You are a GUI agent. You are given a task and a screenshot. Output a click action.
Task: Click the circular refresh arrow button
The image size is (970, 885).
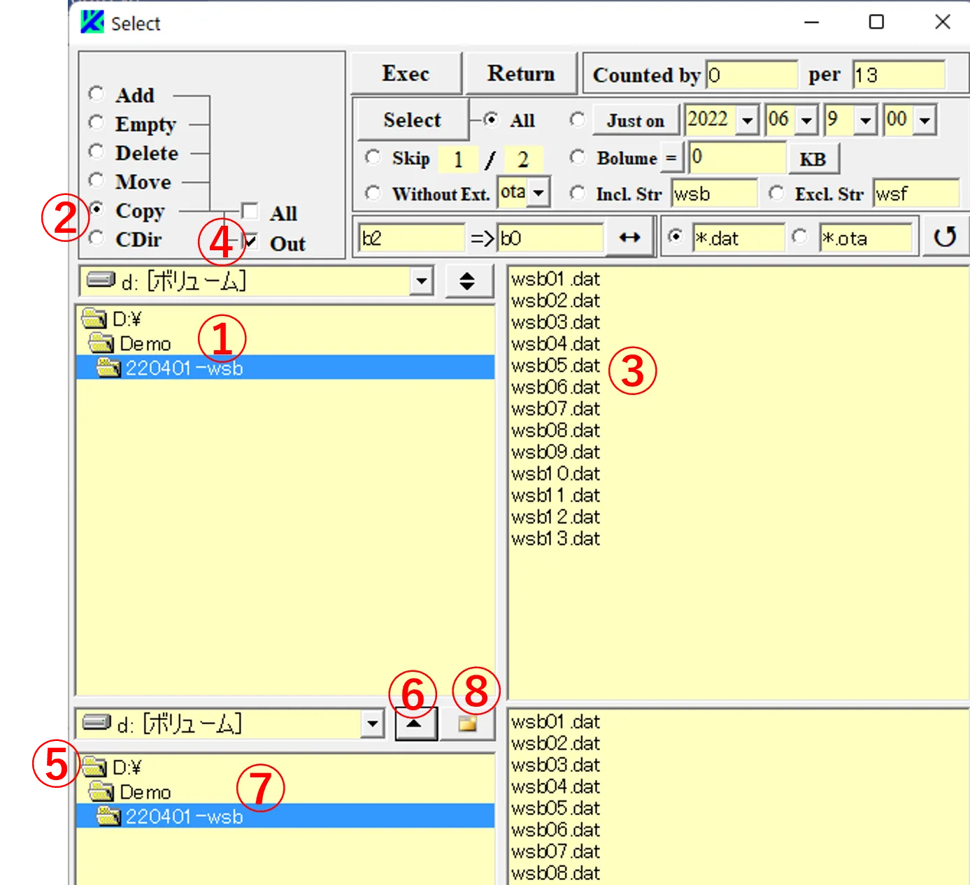[945, 238]
